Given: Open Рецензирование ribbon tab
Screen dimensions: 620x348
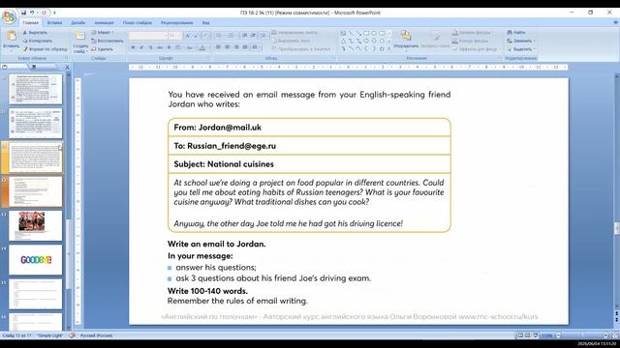Looking at the screenshot, I should 176,23.
